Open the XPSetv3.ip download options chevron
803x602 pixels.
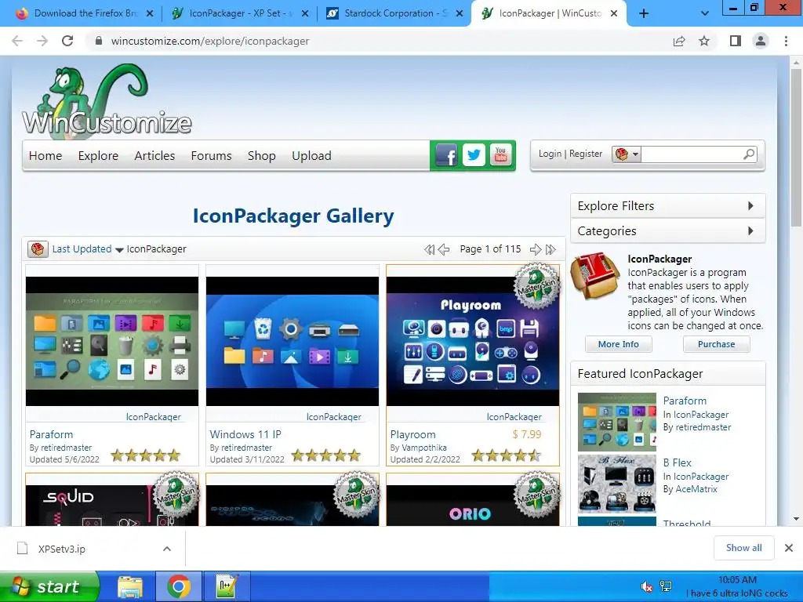[x=167, y=549]
